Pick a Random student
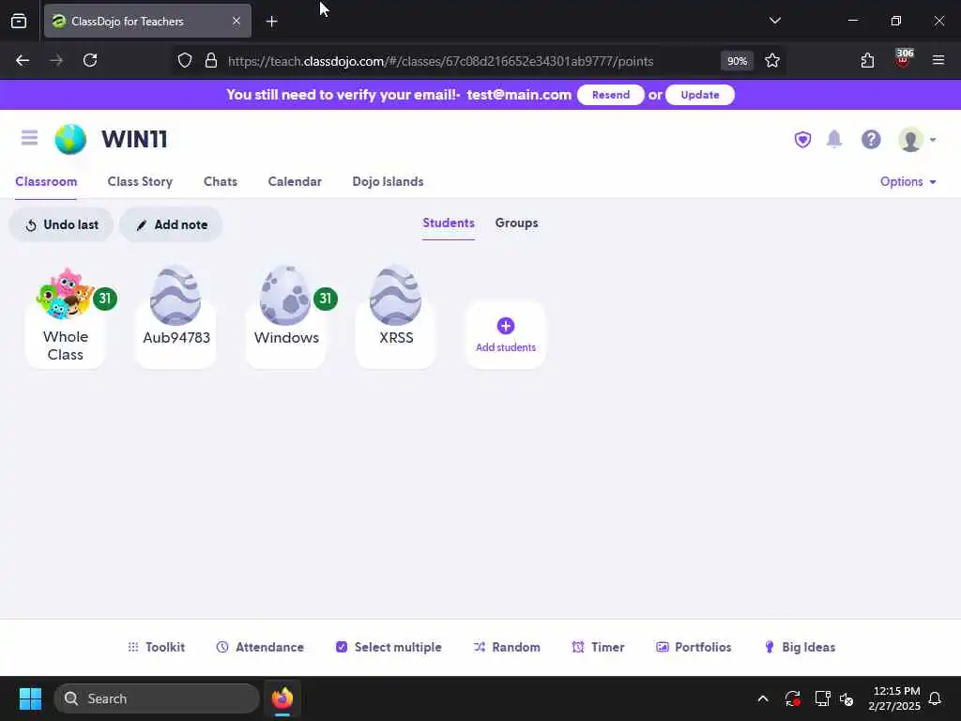The width and height of the screenshot is (961, 721). tap(507, 647)
